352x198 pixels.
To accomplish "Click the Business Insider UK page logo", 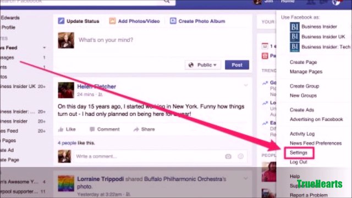I will click(x=295, y=37).
